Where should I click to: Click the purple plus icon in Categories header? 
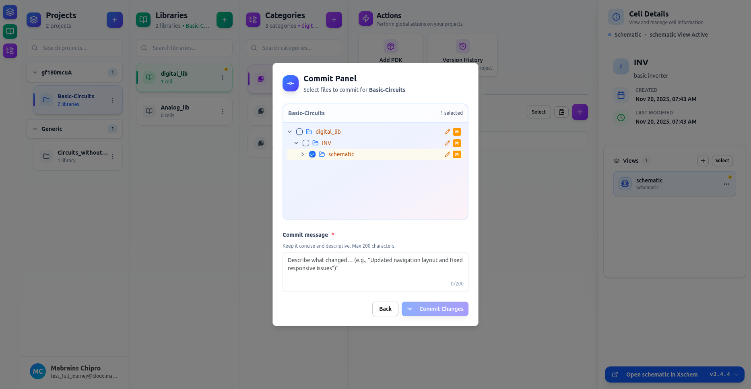point(334,19)
